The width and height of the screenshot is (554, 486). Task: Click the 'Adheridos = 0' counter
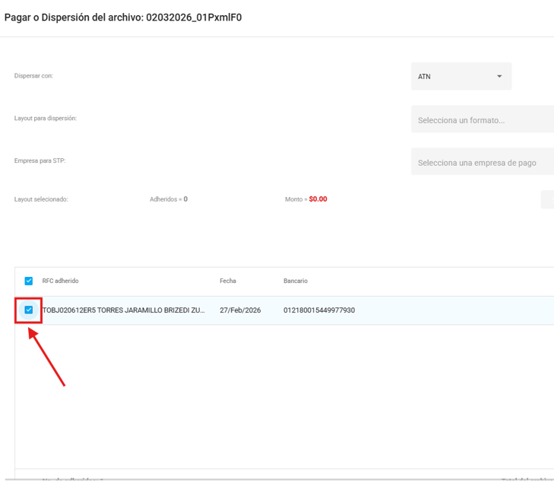[x=169, y=199]
